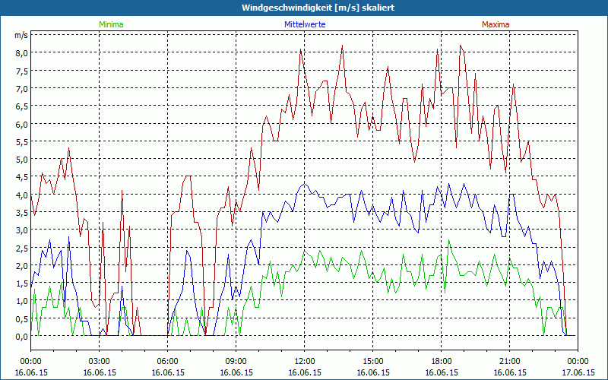Click the 1,5 y-axis value
Screen dimensions: 608x380
(22, 283)
